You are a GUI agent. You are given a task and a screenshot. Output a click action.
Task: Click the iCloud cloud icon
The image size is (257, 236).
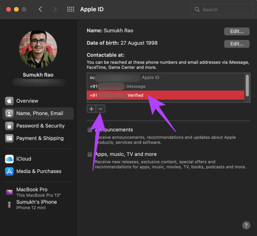pyautogui.click(x=9, y=159)
